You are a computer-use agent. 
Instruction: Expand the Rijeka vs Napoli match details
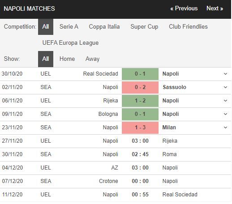pos(225,101)
